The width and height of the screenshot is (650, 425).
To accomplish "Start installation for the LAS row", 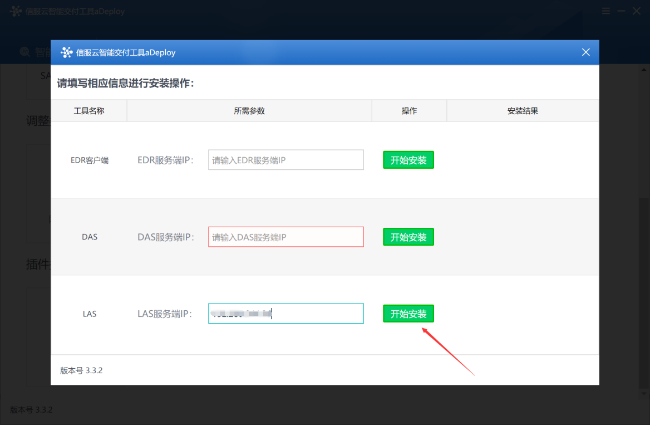I will [408, 314].
